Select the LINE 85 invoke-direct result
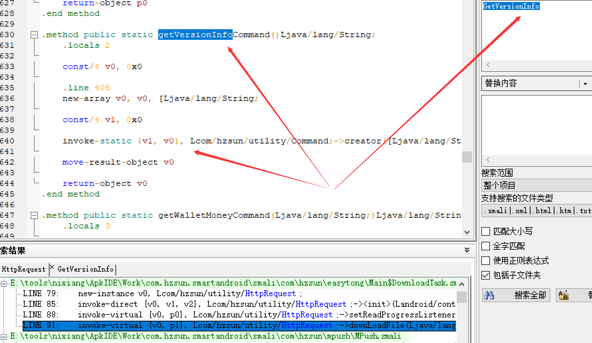 click(239, 304)
